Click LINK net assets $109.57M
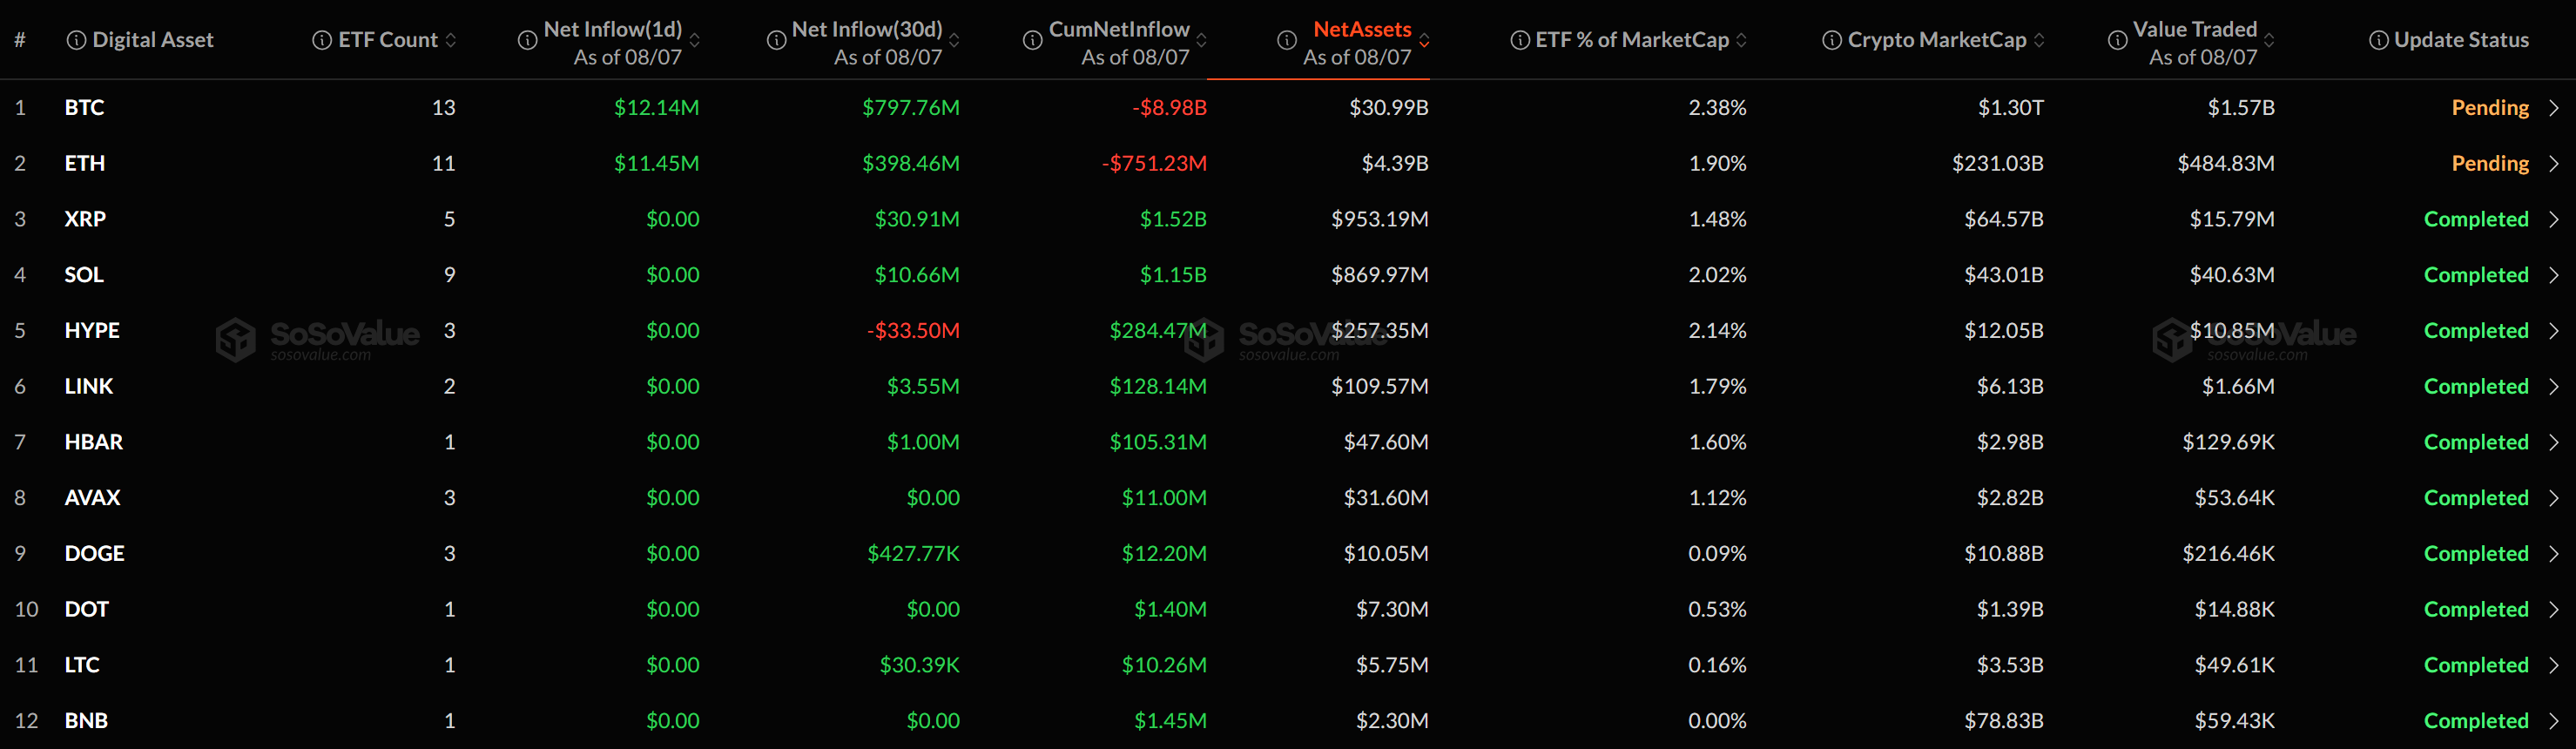The width and height of the screenshot is (2576, 749). click(1379, 387)
